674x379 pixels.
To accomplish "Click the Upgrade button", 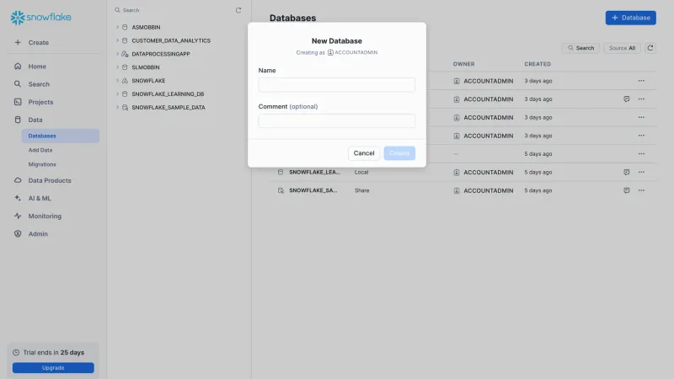I will tap(53, 368).
